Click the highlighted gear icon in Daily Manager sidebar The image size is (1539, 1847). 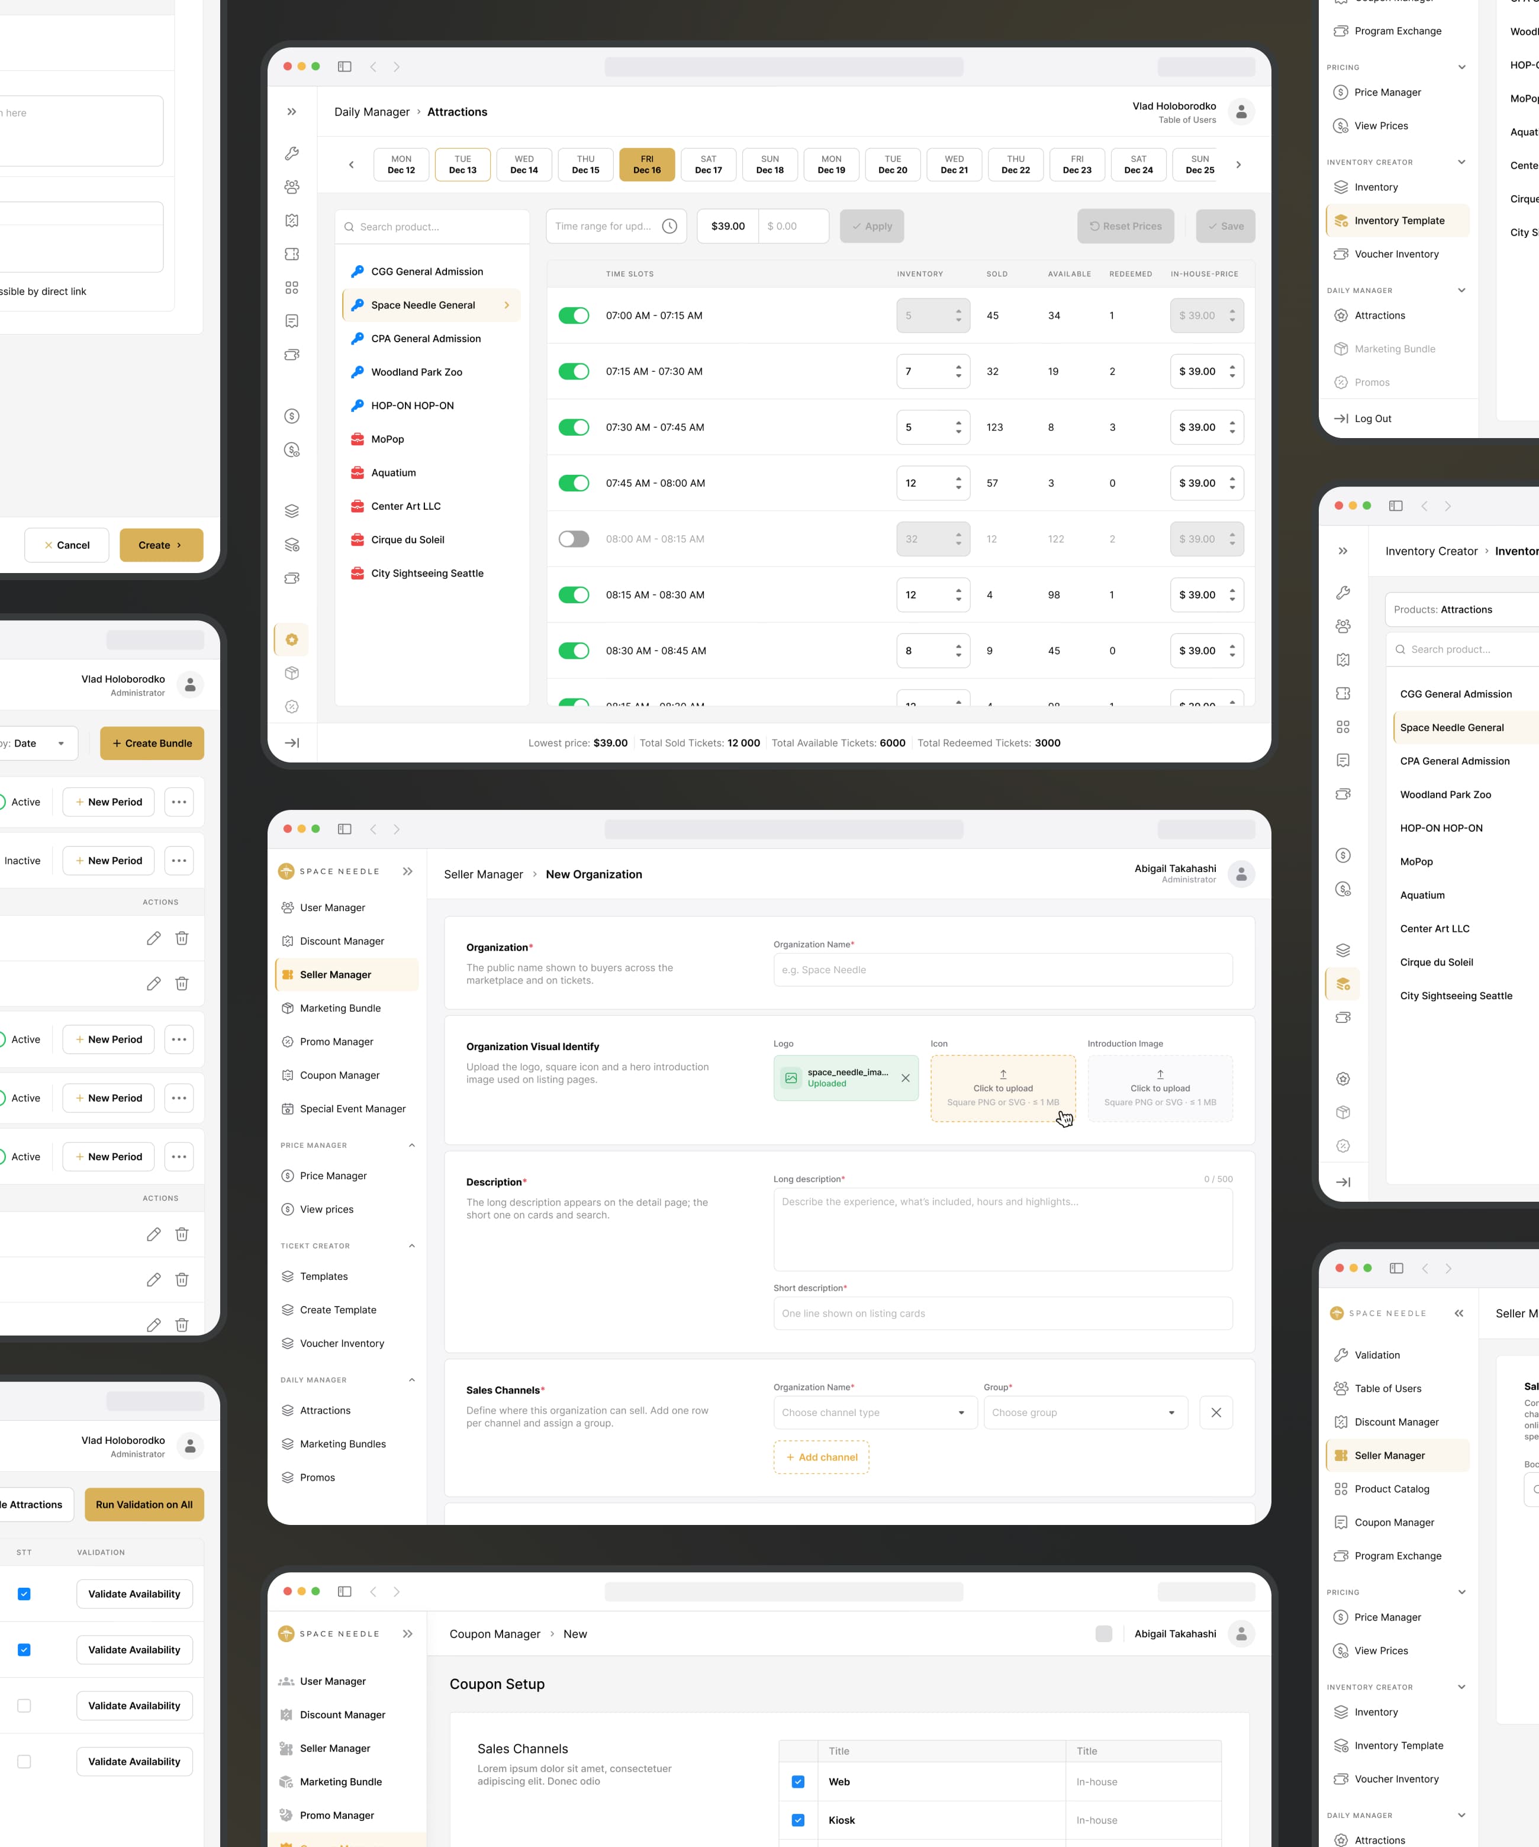[292, 639]
